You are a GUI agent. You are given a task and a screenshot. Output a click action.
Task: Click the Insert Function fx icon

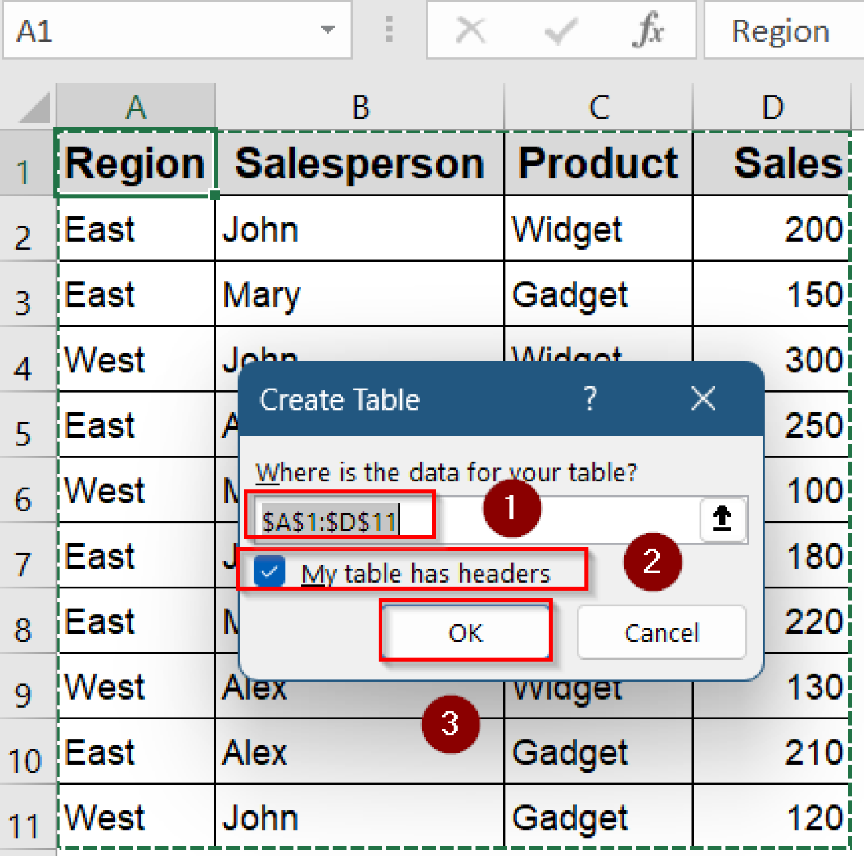[x=648, y=30]
